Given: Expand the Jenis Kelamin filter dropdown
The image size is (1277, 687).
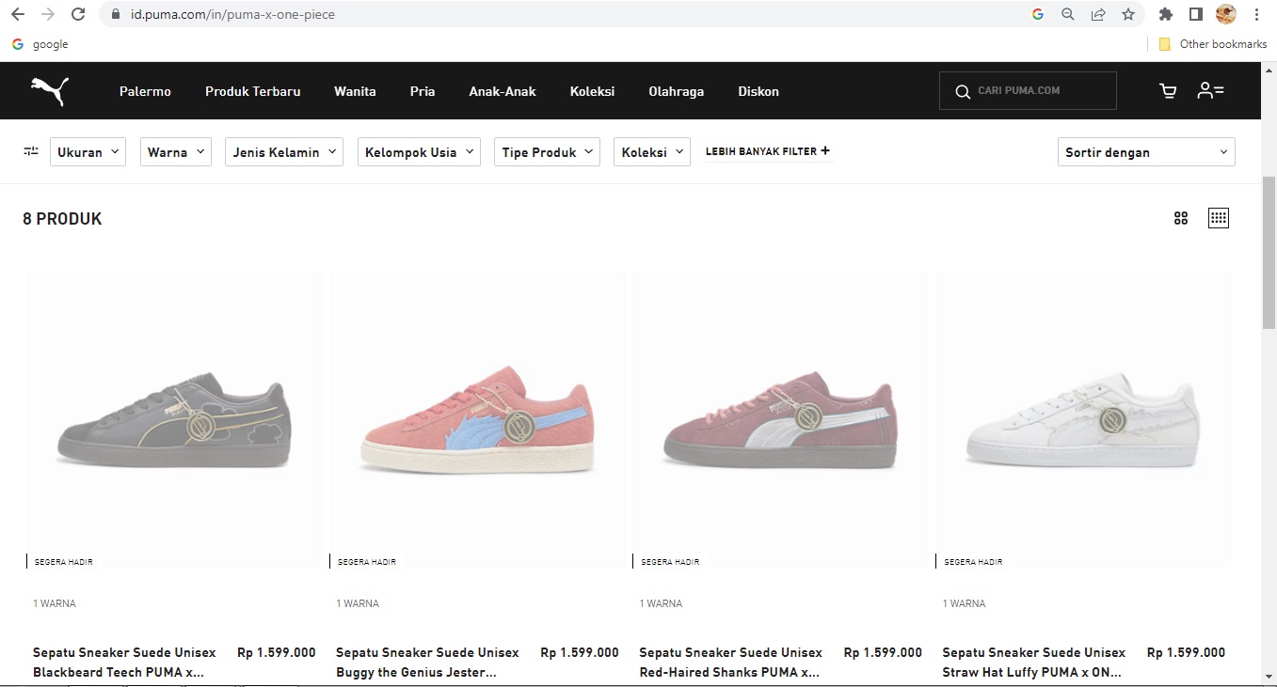Looking at the screenshot, I should (x=284, y=152).
